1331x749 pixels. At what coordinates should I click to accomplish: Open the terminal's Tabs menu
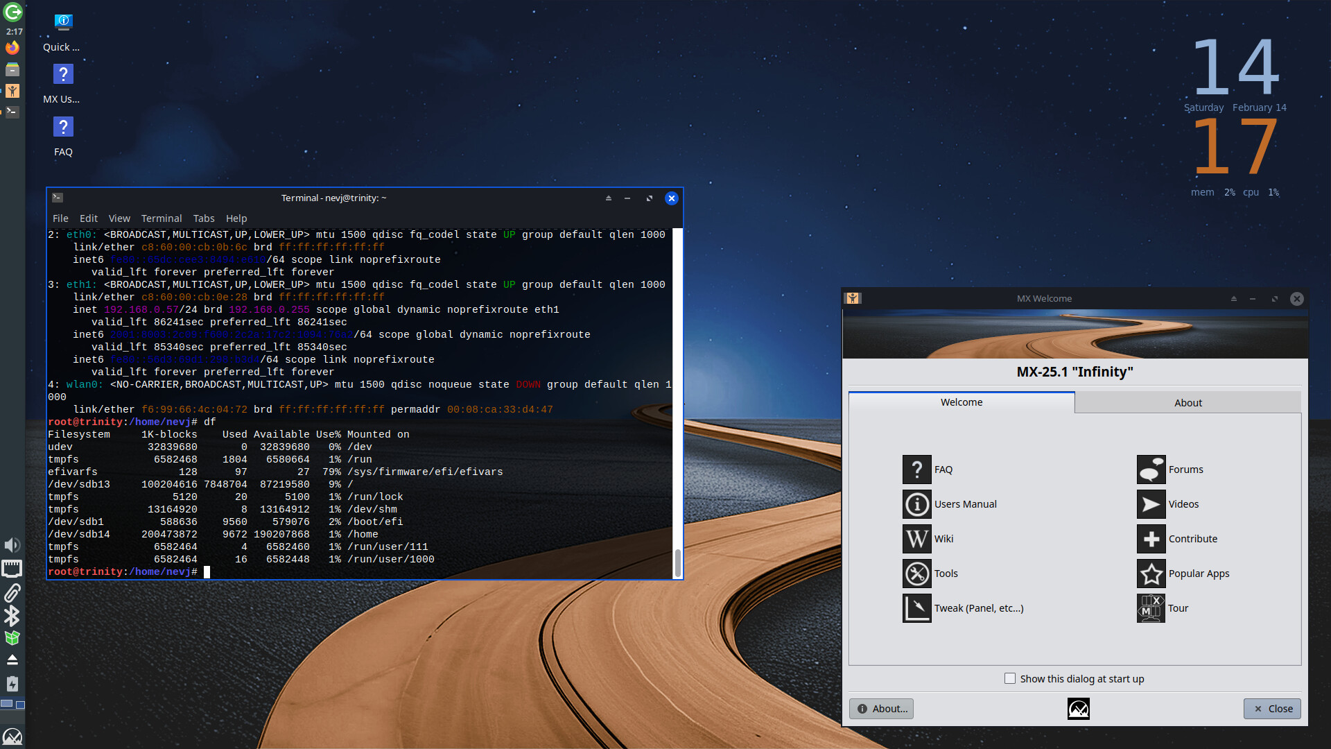[203, 218]
